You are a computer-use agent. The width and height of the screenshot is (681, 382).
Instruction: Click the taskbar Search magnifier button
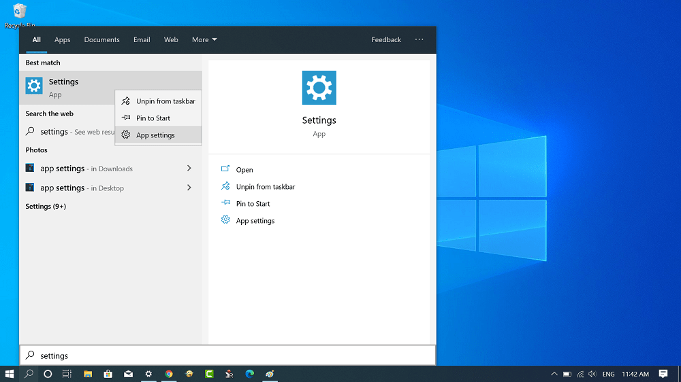click(x=29, y=374)
